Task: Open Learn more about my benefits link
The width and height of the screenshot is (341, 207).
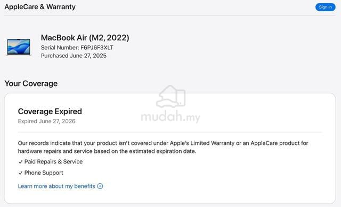Action: point(56,186)
